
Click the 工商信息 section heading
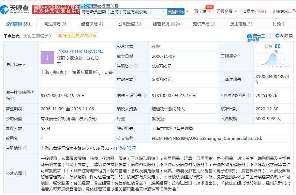click(x=12, y=36)
